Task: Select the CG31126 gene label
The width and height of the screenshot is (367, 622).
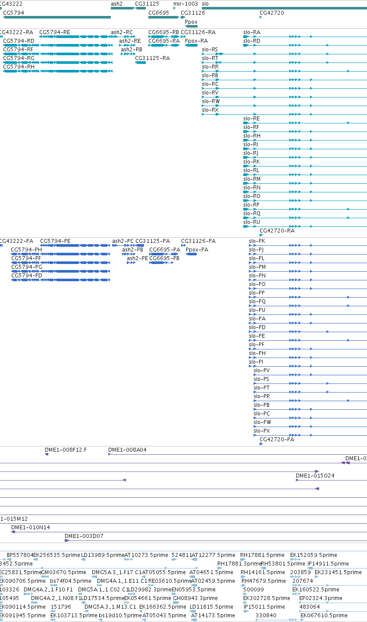Action: coord(193,13)
